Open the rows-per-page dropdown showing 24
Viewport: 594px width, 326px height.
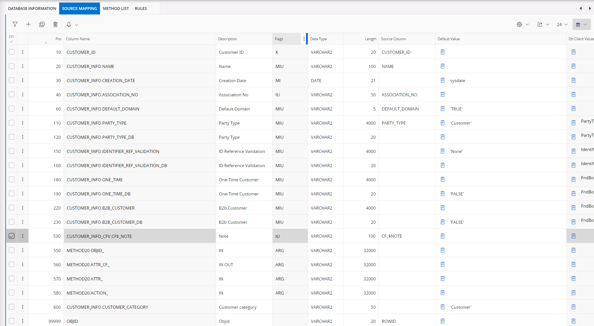click(x=562, y=24)
